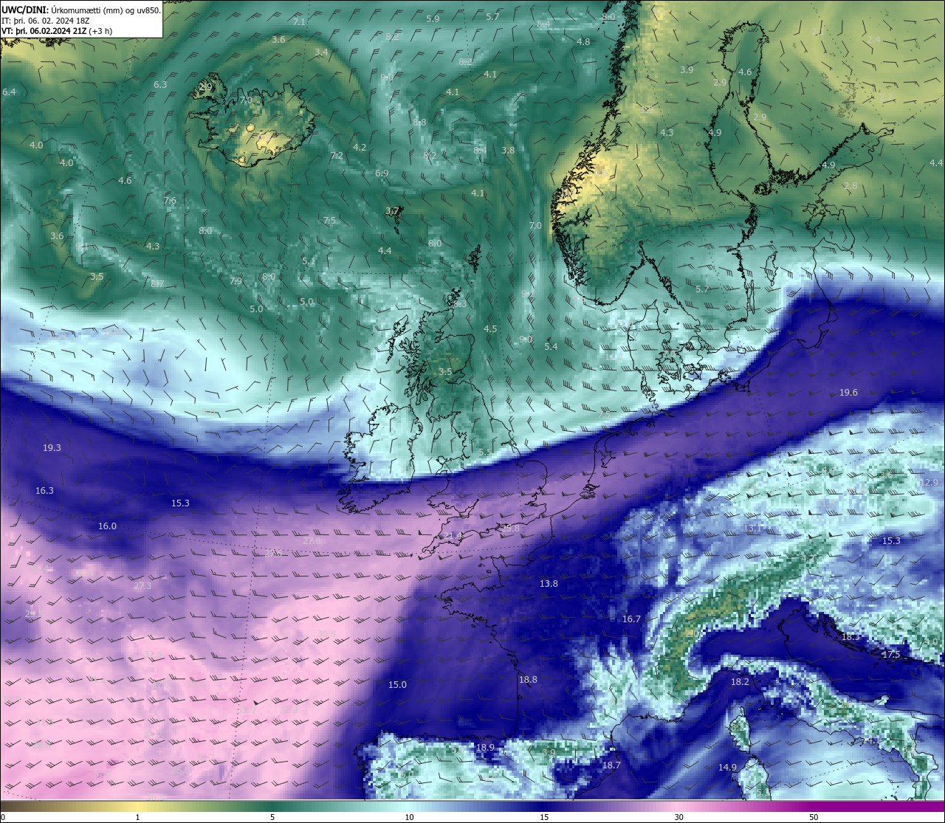Click the colorbar segment between 30 and 50
Image resolution: width=945 pixels, height=823 pixels.
click(x=746, y=807)
